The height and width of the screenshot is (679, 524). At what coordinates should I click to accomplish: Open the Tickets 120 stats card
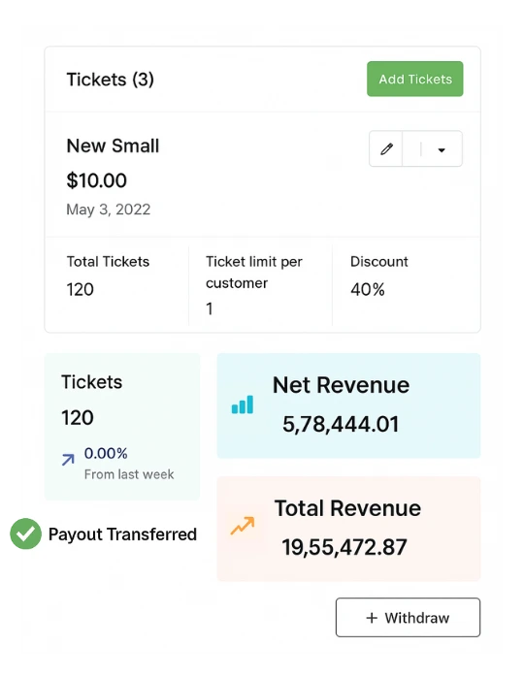pyautogui.click(x=122, y=427)
